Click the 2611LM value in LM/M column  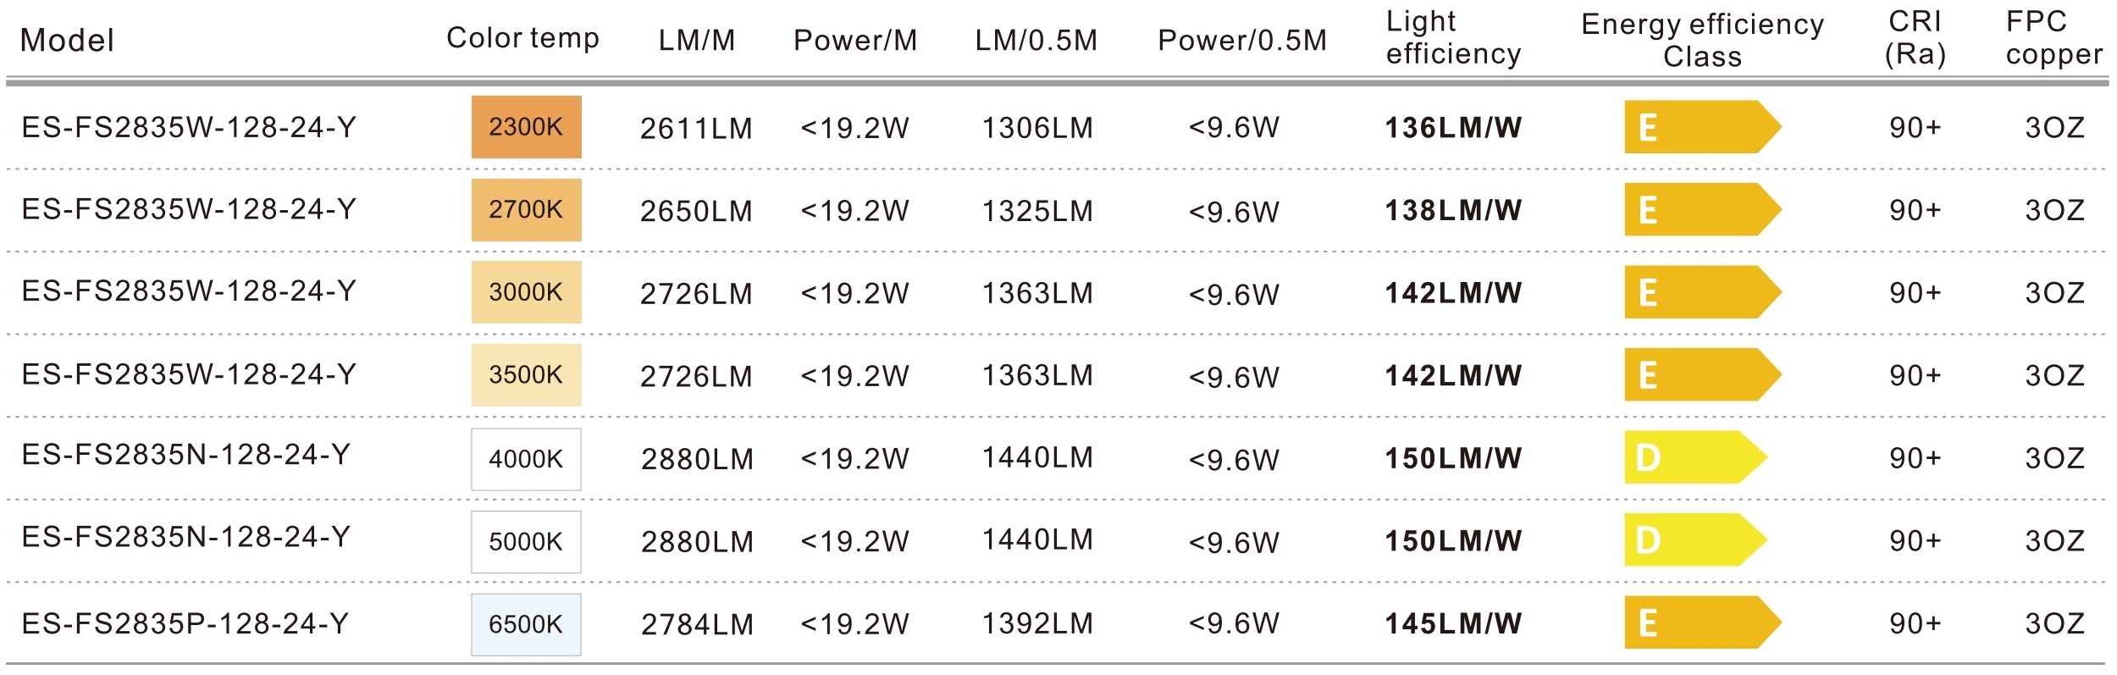coord(696,128)
